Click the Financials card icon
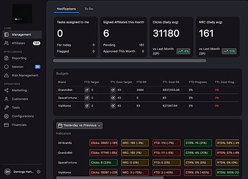248x179 pixels. (6, 125)
